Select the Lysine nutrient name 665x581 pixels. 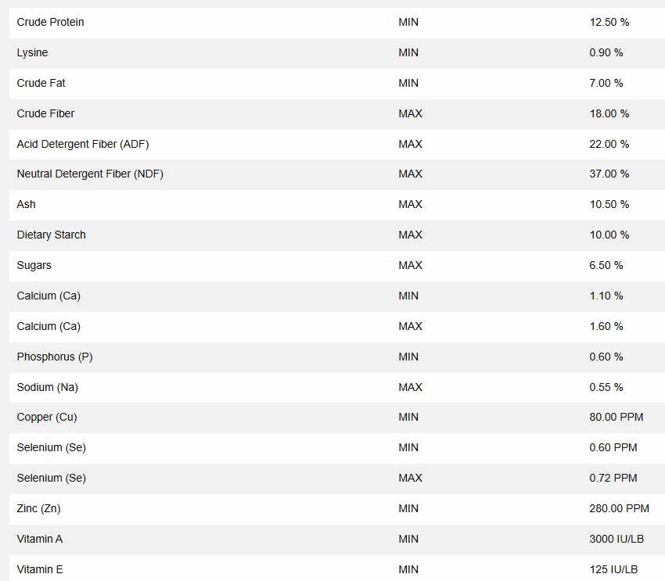point(32,52)
